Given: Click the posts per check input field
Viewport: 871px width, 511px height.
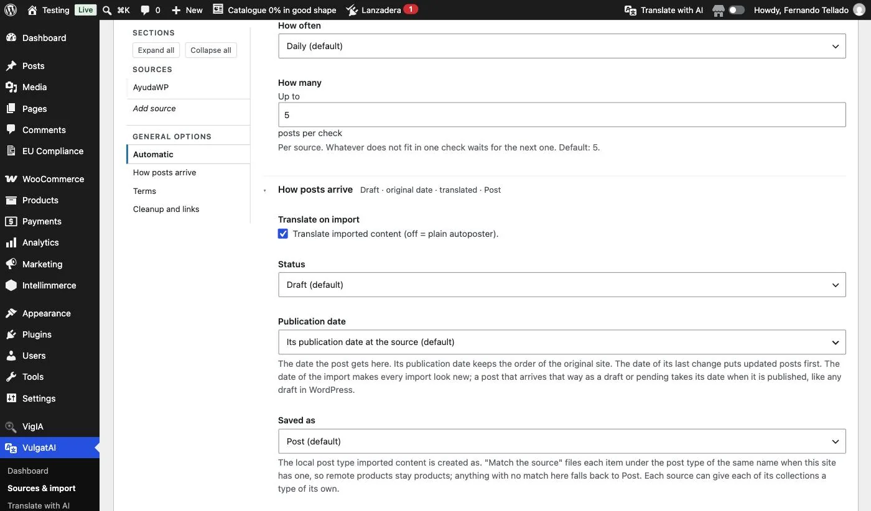Looking at the screenshot, I should point(562,115).
